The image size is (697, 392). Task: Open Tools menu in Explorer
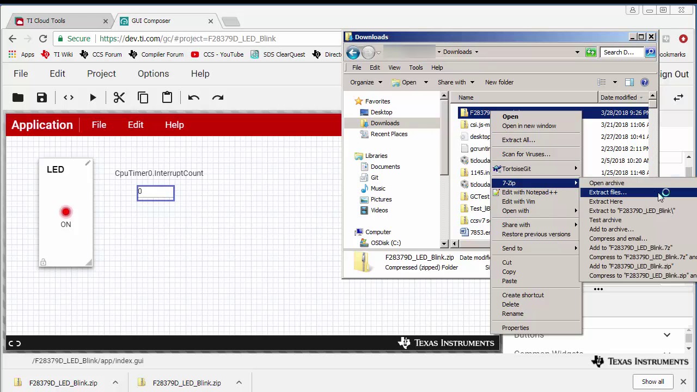point(415,68)
